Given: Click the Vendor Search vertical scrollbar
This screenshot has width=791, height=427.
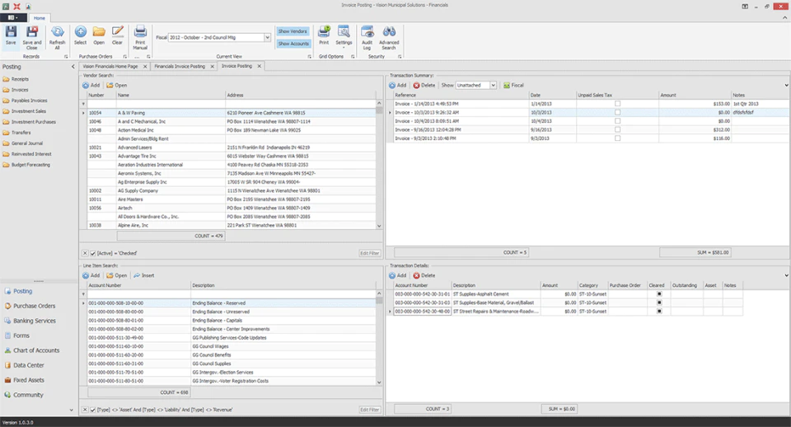Looking at the screenshot, I should point(379,164).
